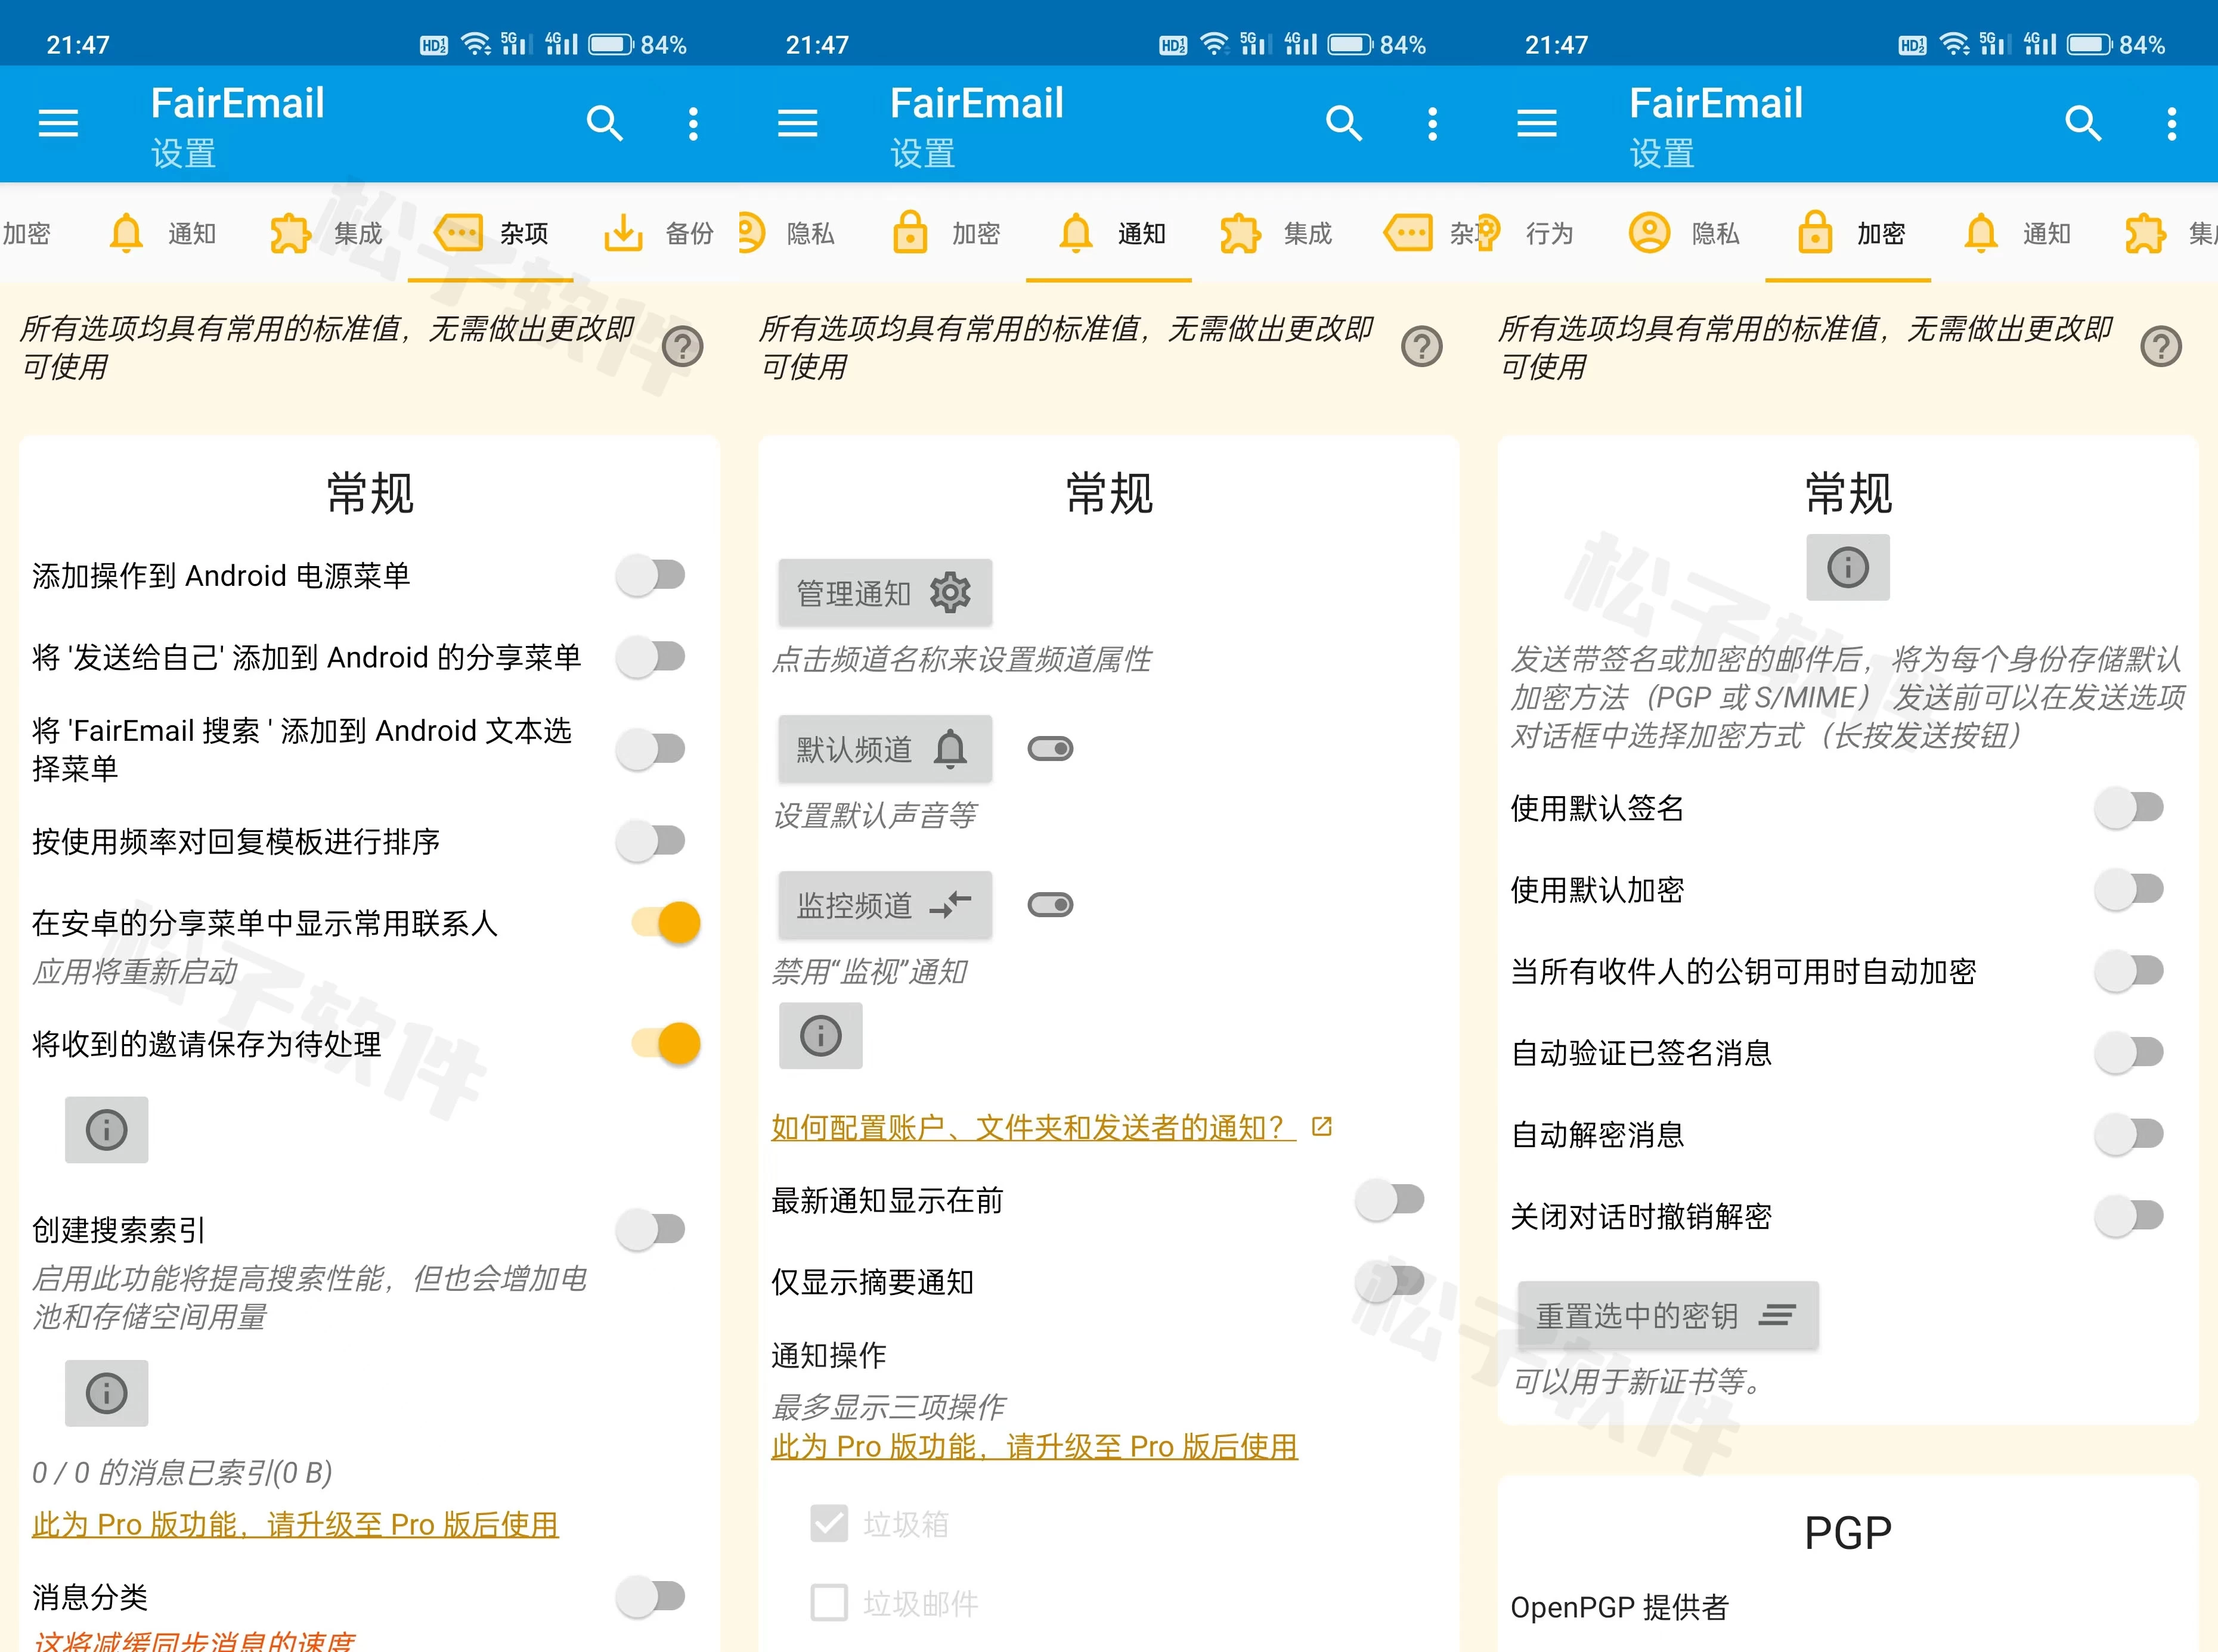Image resolution: width=2218 pixels, height=1652 pixels.
Task: Uncheck 垃圾箱 checkbox
Action: (829, 1523)
